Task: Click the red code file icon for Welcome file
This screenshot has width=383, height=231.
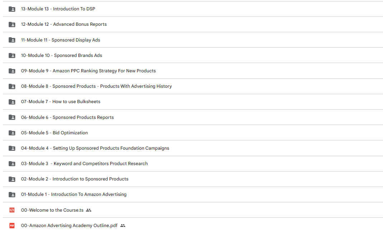Action: [x=12, y=210]
